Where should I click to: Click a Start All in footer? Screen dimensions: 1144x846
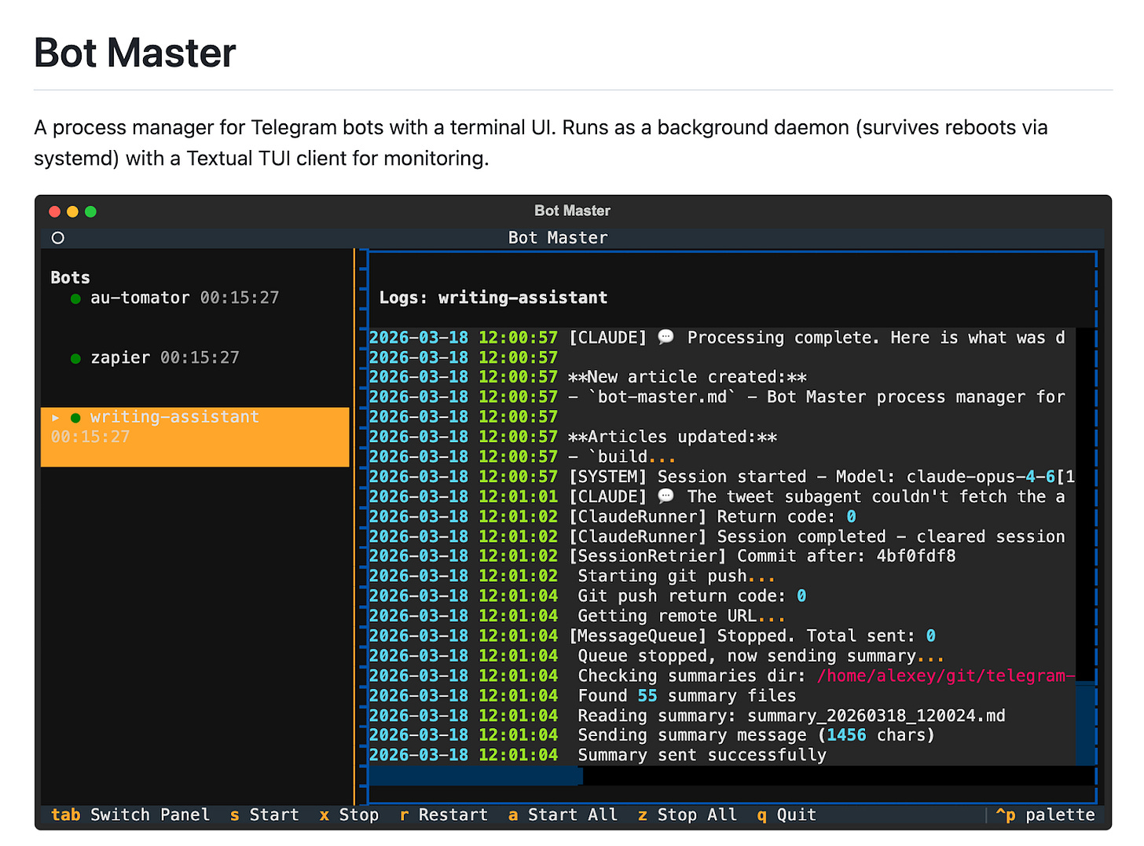tap(563, 815)
